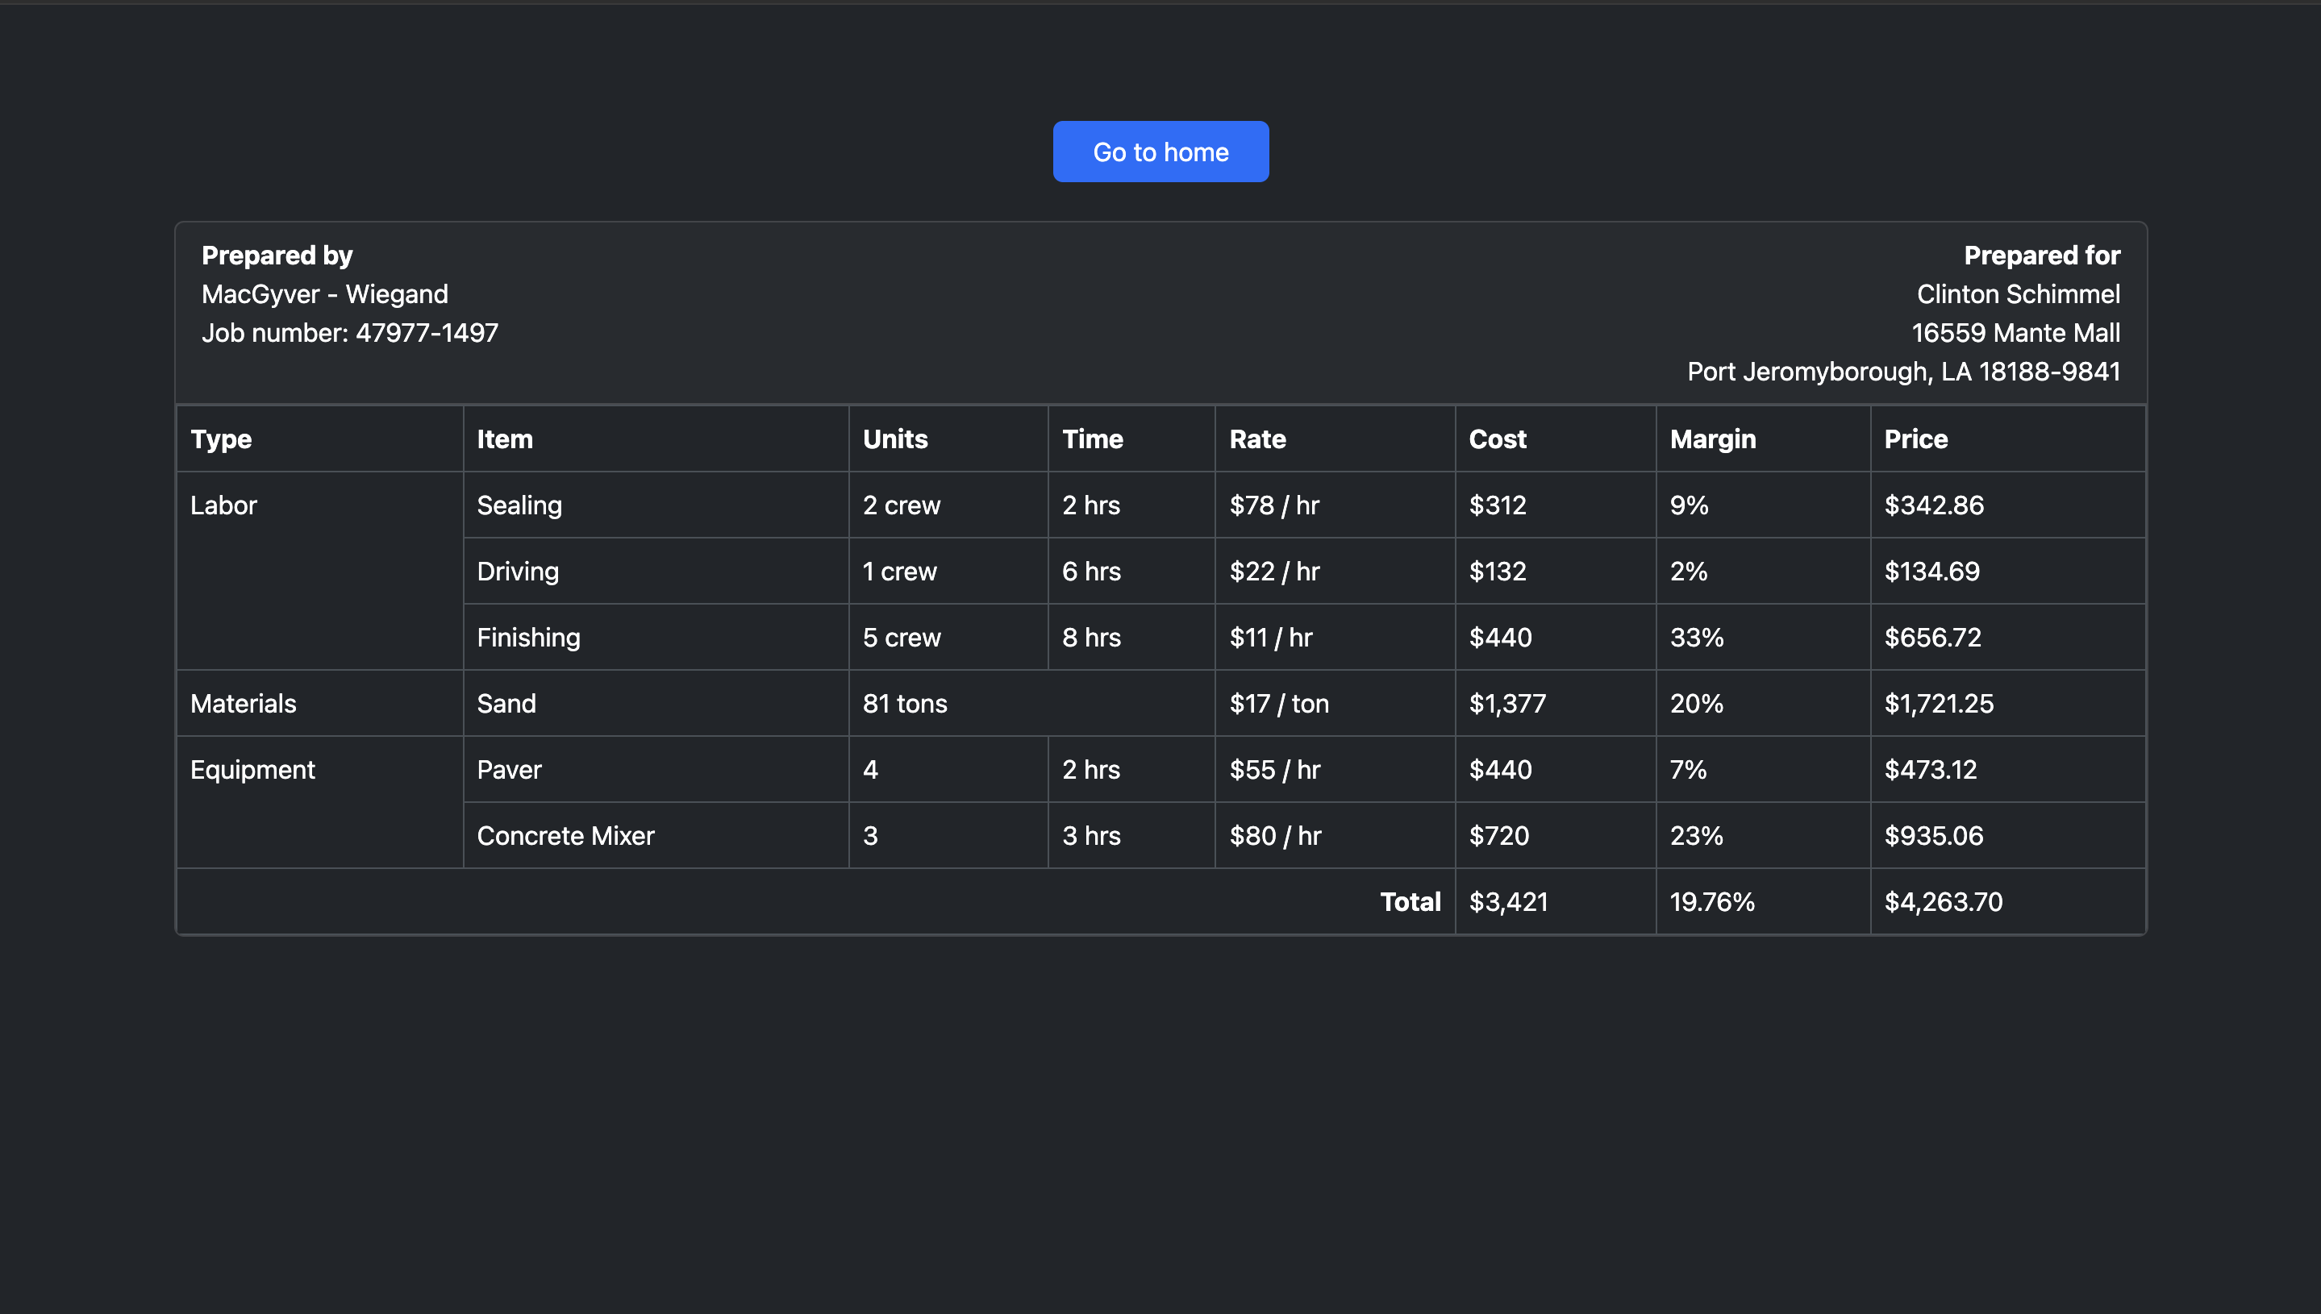Click the '$55 / hr' rate cell
This screenshot has height=1314, width=2321.
point(1336,770)
